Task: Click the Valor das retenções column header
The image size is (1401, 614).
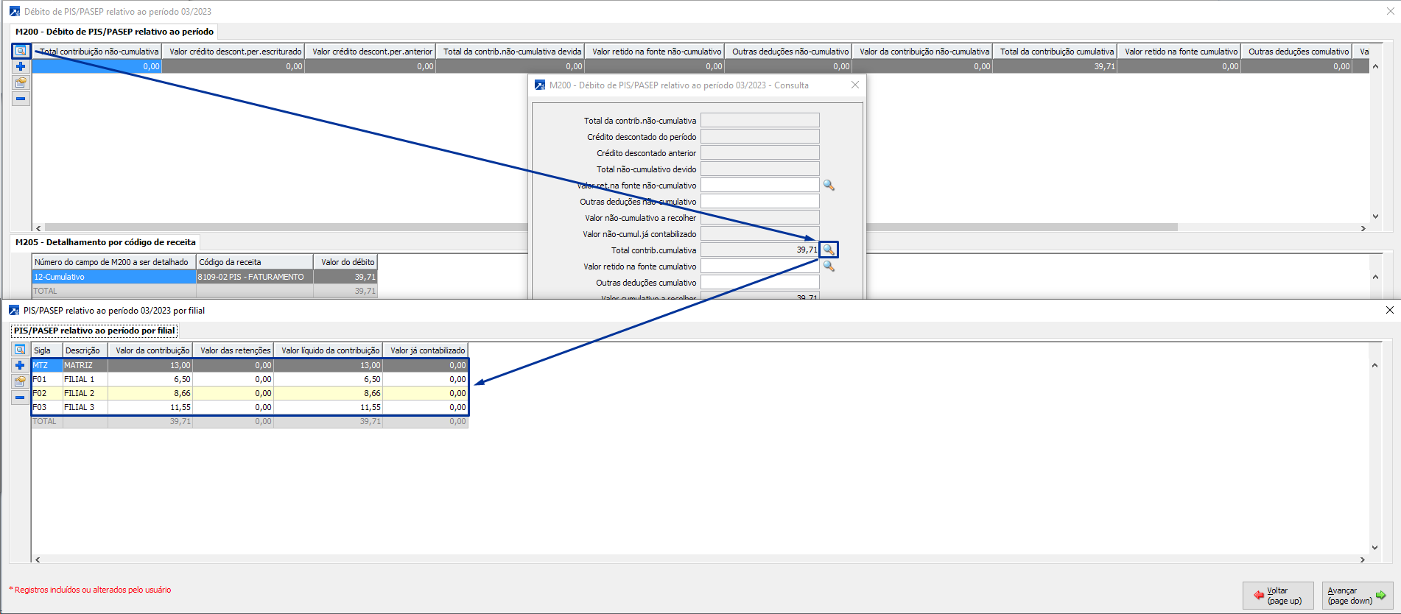Action: (233, 350)
